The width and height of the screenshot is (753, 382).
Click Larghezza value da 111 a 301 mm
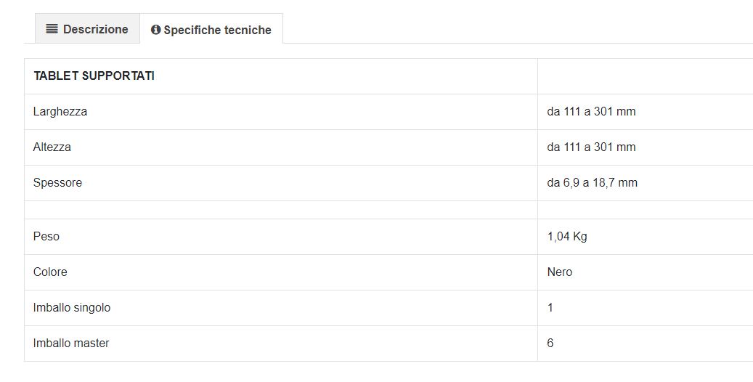pos(591,111)
